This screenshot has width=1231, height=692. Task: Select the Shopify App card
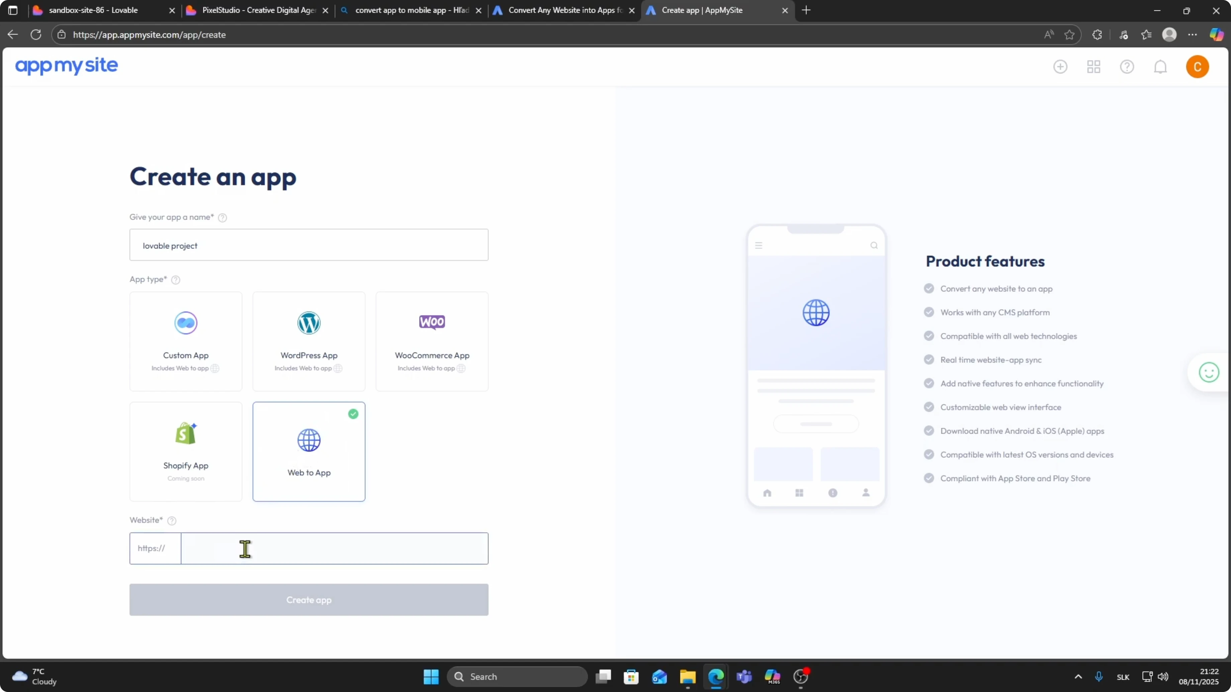pos(186,452)
